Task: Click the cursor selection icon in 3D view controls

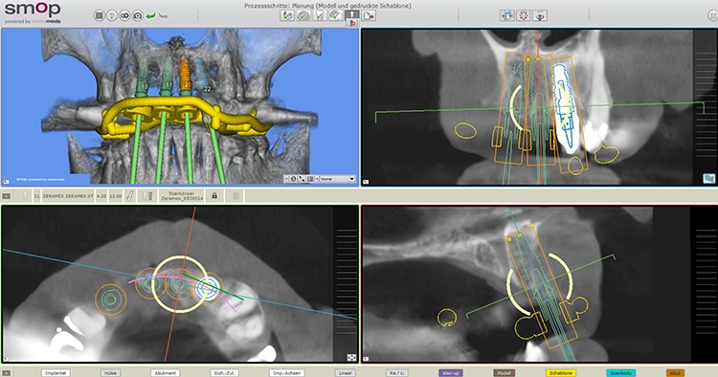Action: coord(302,179)
